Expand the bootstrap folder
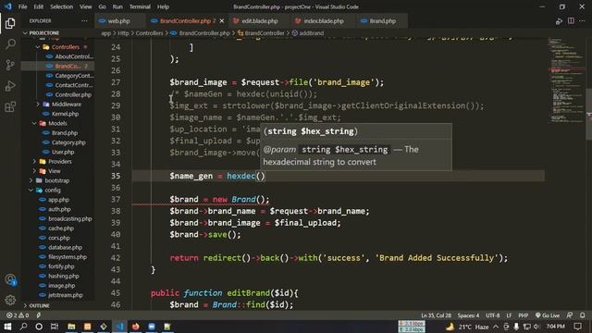Image resolution: width=592 pixels, height=333 pixels. [56, 180]
